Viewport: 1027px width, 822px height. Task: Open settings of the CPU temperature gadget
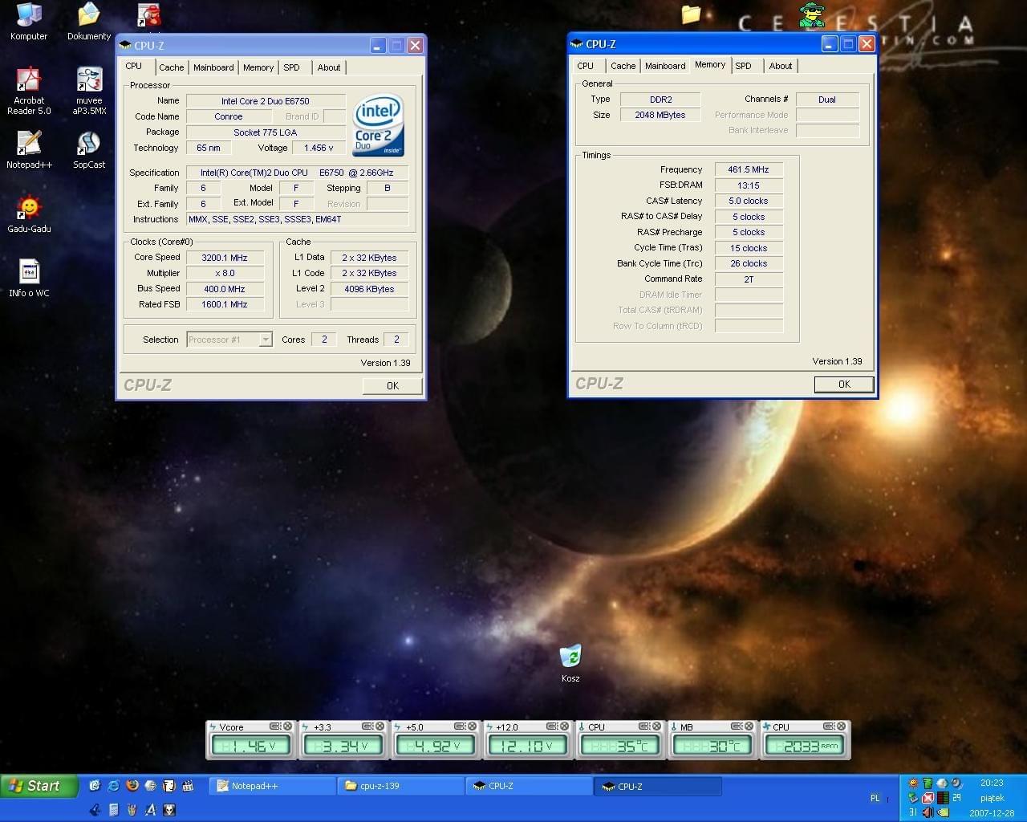645,726
